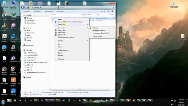Select Restore previous versions

[x=66, y=37]
